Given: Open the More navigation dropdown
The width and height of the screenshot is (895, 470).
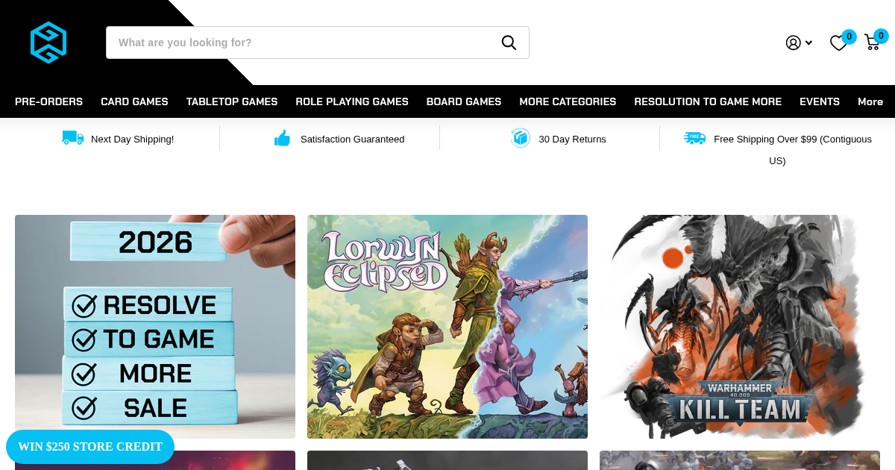Looking at the screenshot, I should pyautogui.click(x=870, y=101).
